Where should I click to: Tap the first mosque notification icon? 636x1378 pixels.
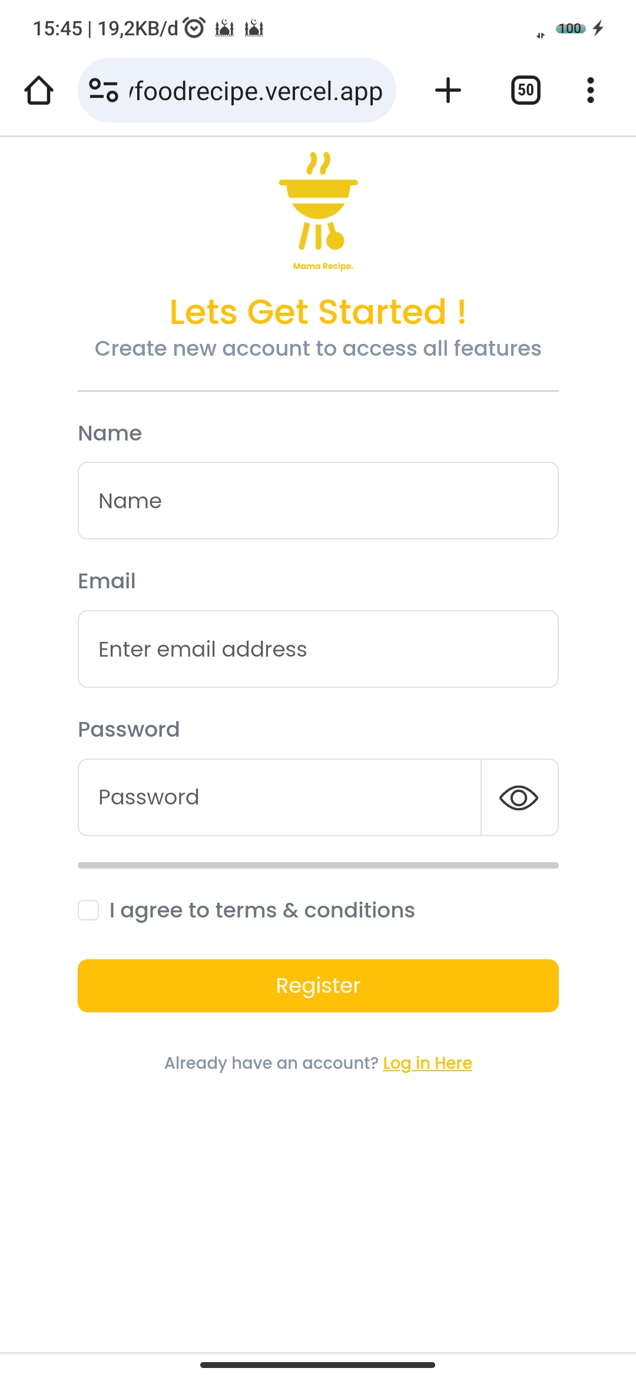click(x=224, y=27)
